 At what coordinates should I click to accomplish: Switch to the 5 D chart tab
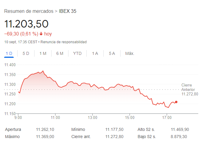[x=26, y=53]
